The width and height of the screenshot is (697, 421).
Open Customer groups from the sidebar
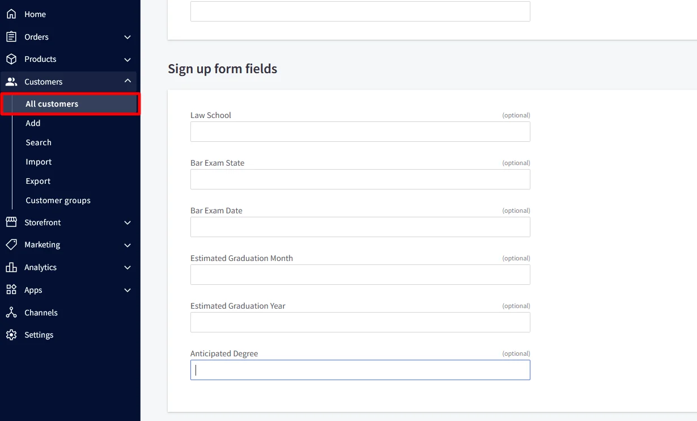pyautogui.click(x=58, y=200)
